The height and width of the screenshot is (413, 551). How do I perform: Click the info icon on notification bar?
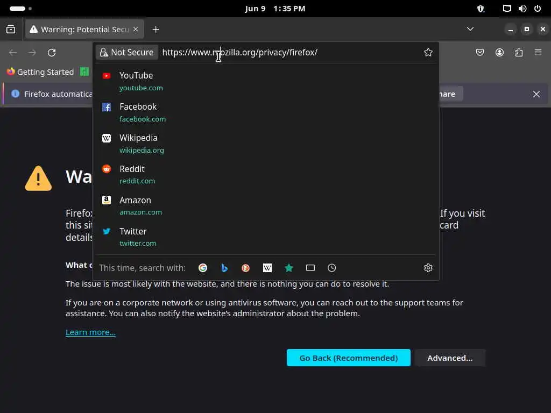tap(15, 94)
